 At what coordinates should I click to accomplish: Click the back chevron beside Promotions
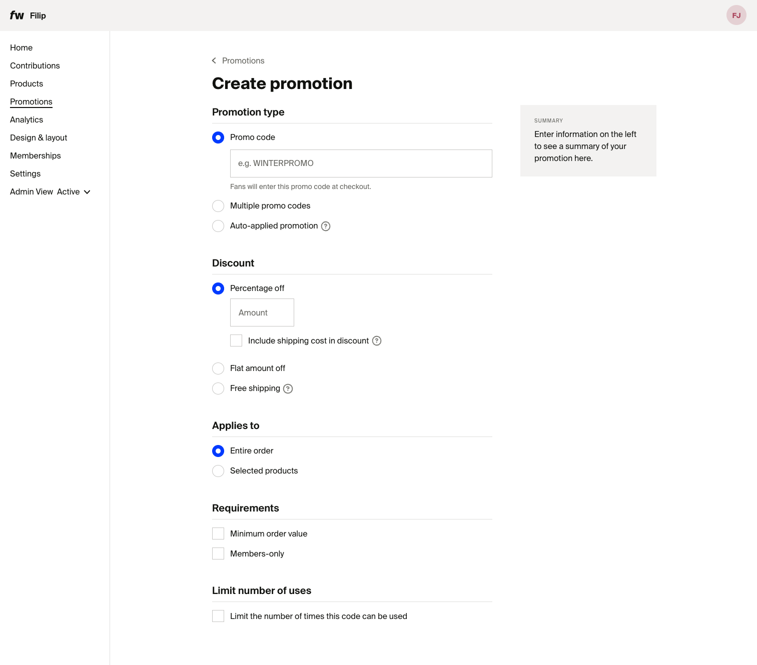click(x=214, y=60)
